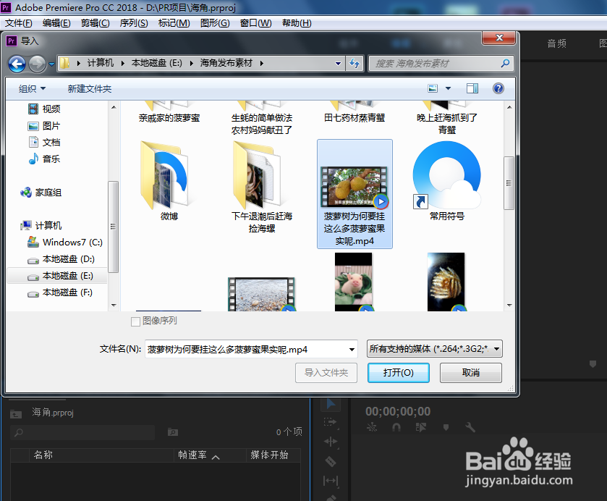
Task: Open drive 本地磁盘 (F:)
Action: [x=60, y=292]
